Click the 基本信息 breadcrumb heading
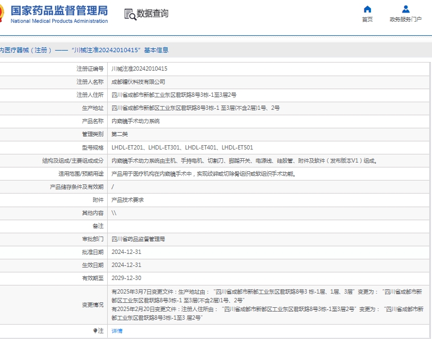Viewport: 432px width, 342px height. pyautogui.click(x=156, y=50)
